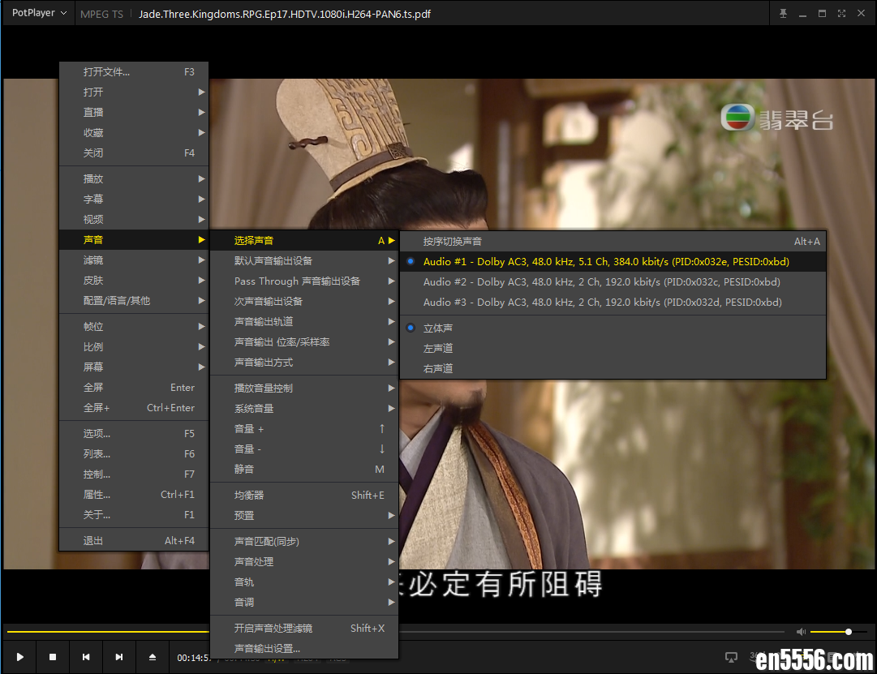Click 选择声音 submenu item
Screen dimensions: 877x674
(304, 241)
